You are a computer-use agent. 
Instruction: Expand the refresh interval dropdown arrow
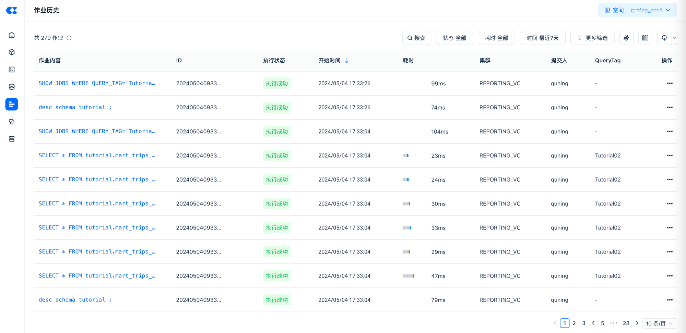click(674, 38)
